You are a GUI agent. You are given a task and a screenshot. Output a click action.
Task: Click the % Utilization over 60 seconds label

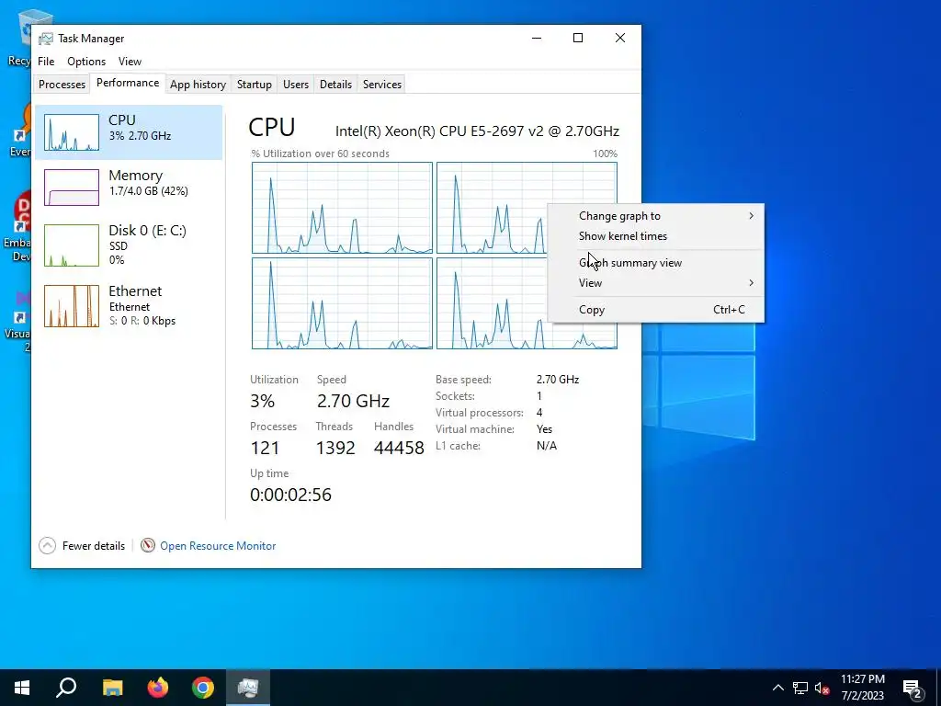coord(321,154)
